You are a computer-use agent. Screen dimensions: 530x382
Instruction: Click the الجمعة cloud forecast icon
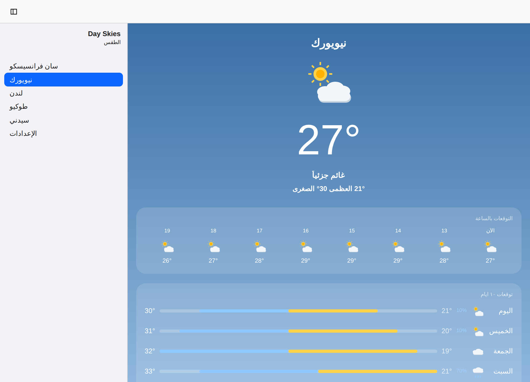[x=478, y=351]
